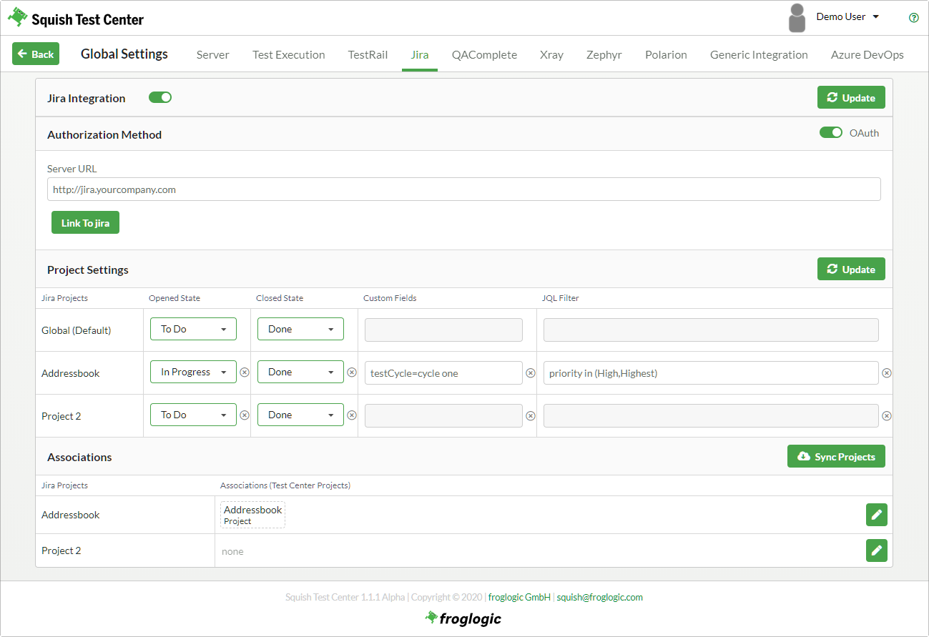The image size is (929, 637).
Task: Open the Demo User menu
Action: (x=847, y=17)
